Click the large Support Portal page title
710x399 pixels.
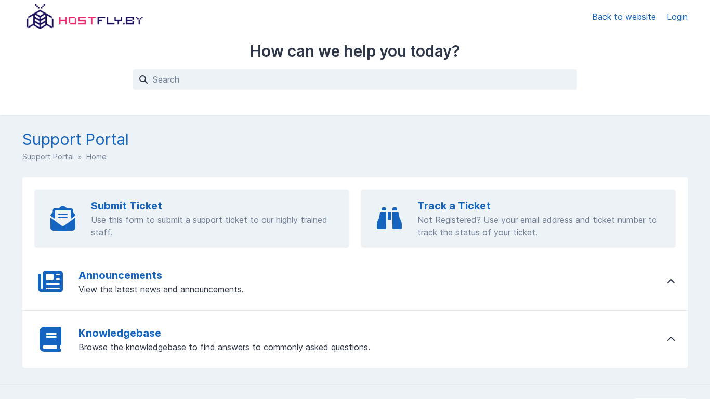pyautogui.click(x=75, y=140)
